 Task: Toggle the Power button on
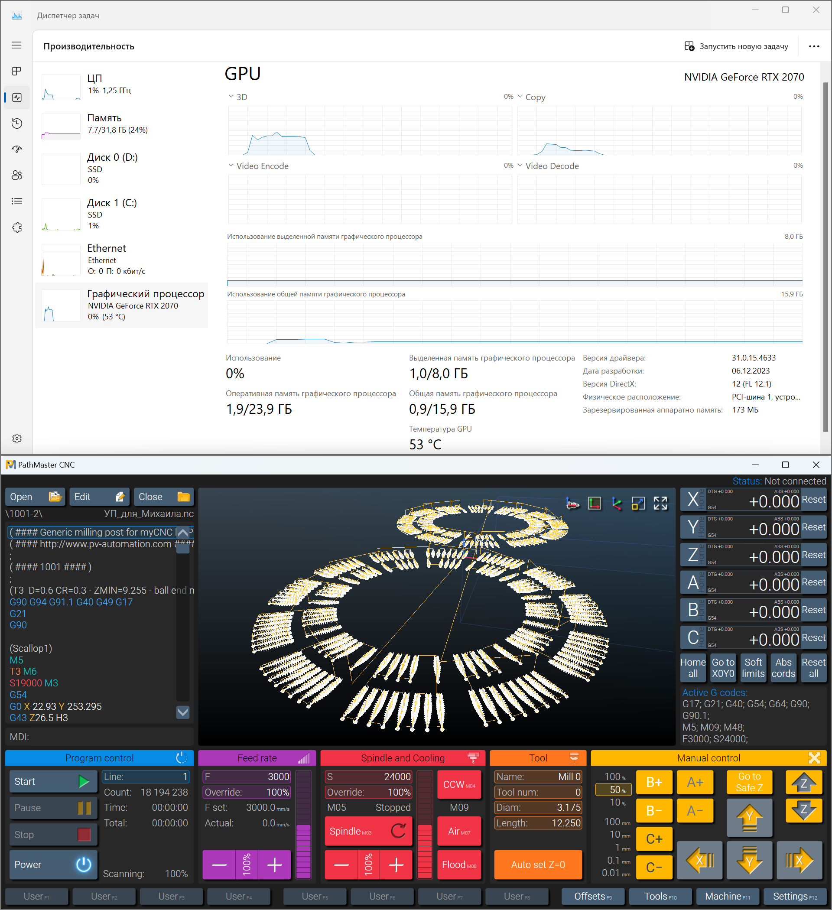[x=53, y=864]
